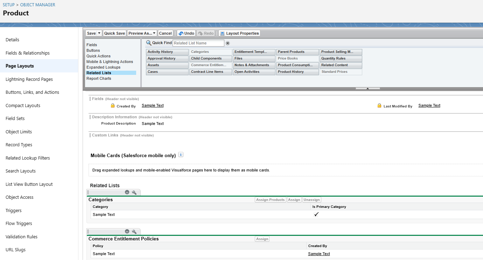Go to Object Manager breadcrumb link

[38, 5]
